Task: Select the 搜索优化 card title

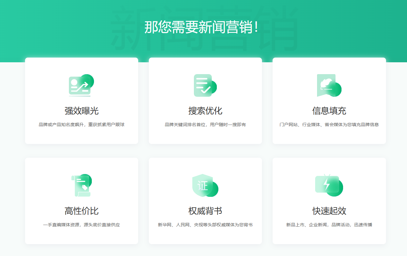Action: click(205, 111)
